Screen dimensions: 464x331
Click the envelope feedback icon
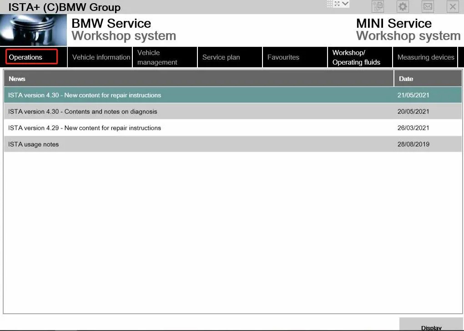tap(428, 6)
